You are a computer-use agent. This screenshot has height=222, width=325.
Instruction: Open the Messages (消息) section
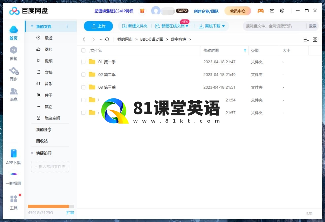click(14, 91)
